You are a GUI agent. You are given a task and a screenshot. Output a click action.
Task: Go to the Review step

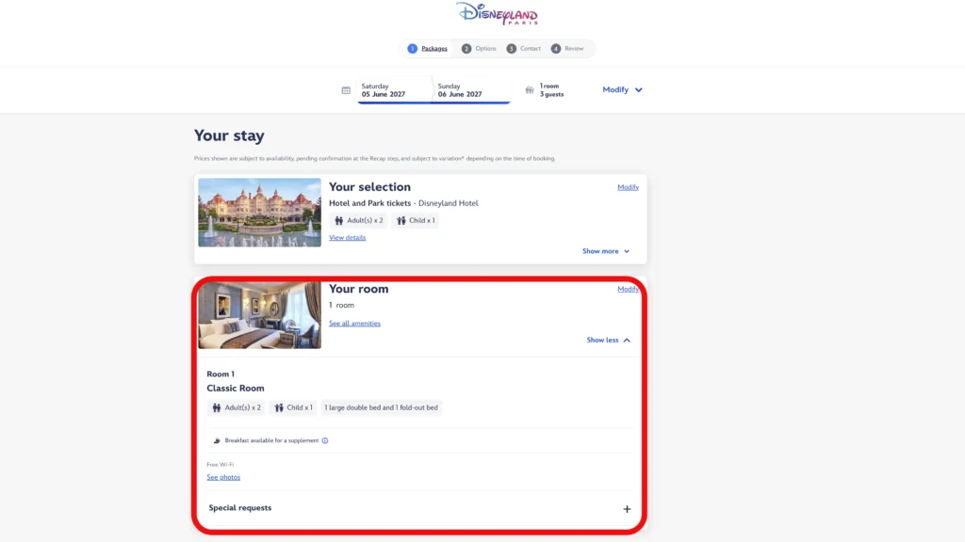[567, 49]
